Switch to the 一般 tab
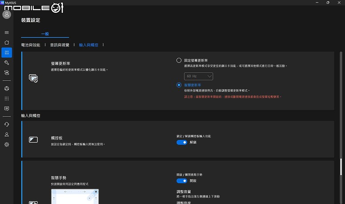 [45, 34]
